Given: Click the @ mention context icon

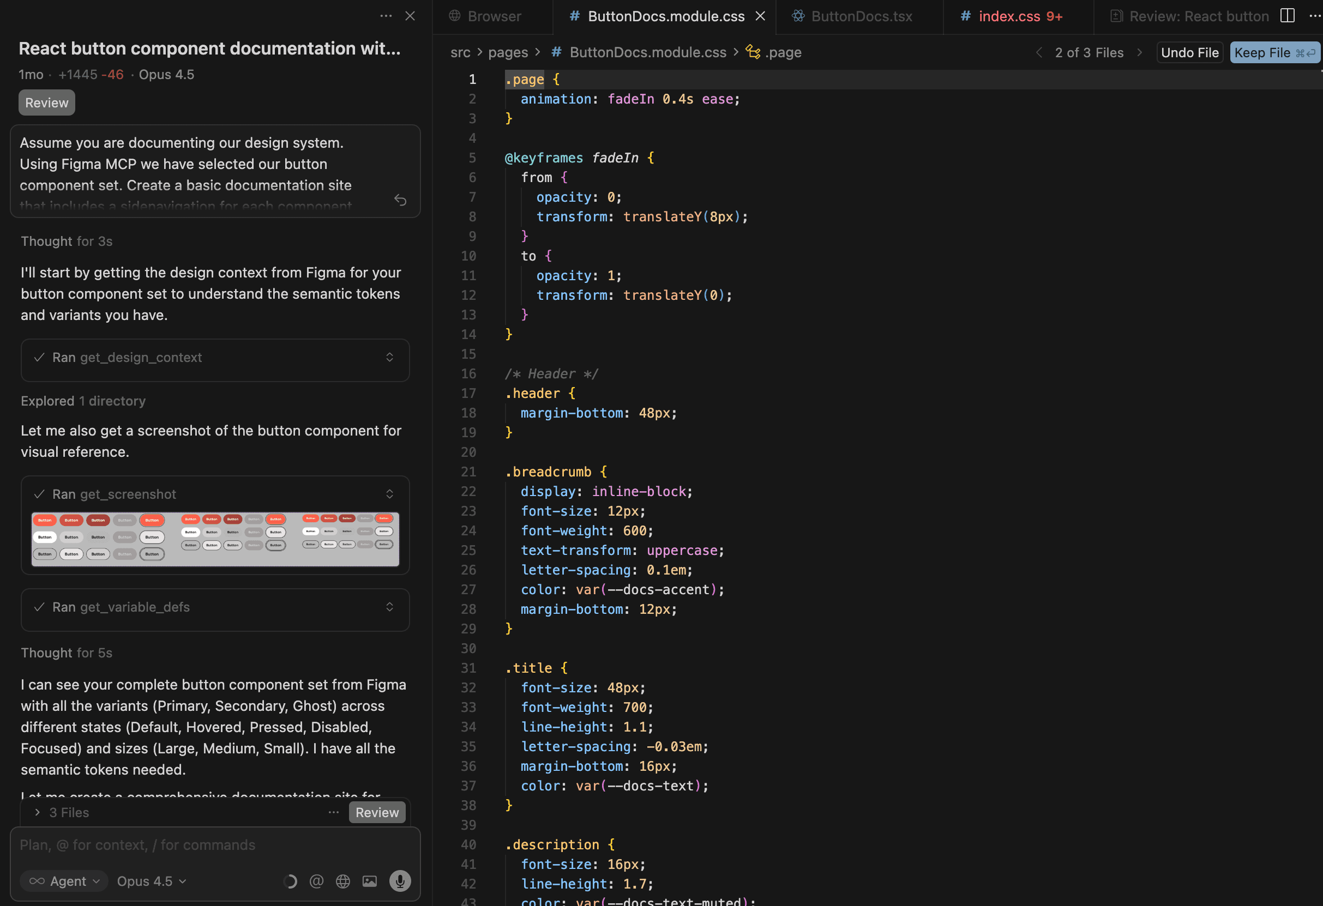Looking at the screenshot, I should 316,881.
